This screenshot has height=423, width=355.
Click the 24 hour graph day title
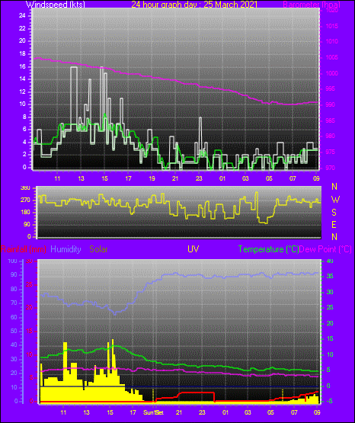[194, 5]
